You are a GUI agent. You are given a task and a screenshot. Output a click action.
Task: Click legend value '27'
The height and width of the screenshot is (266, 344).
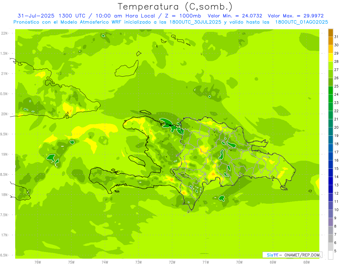point(337,70)
